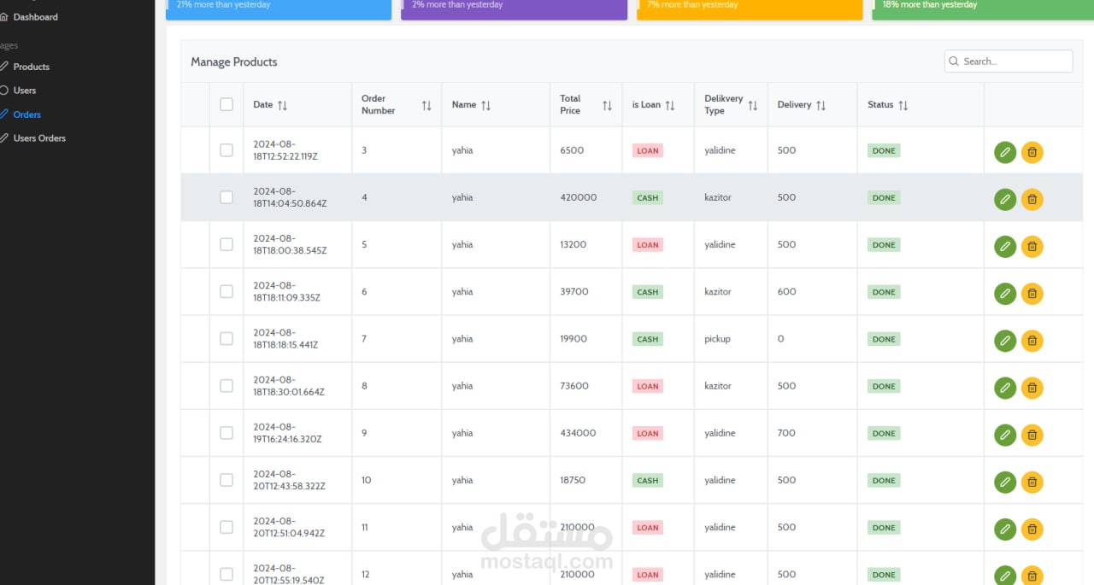Delete order number 4 with trash icon
This screenshot has height=585, width=1094.
coord(1032,199)
